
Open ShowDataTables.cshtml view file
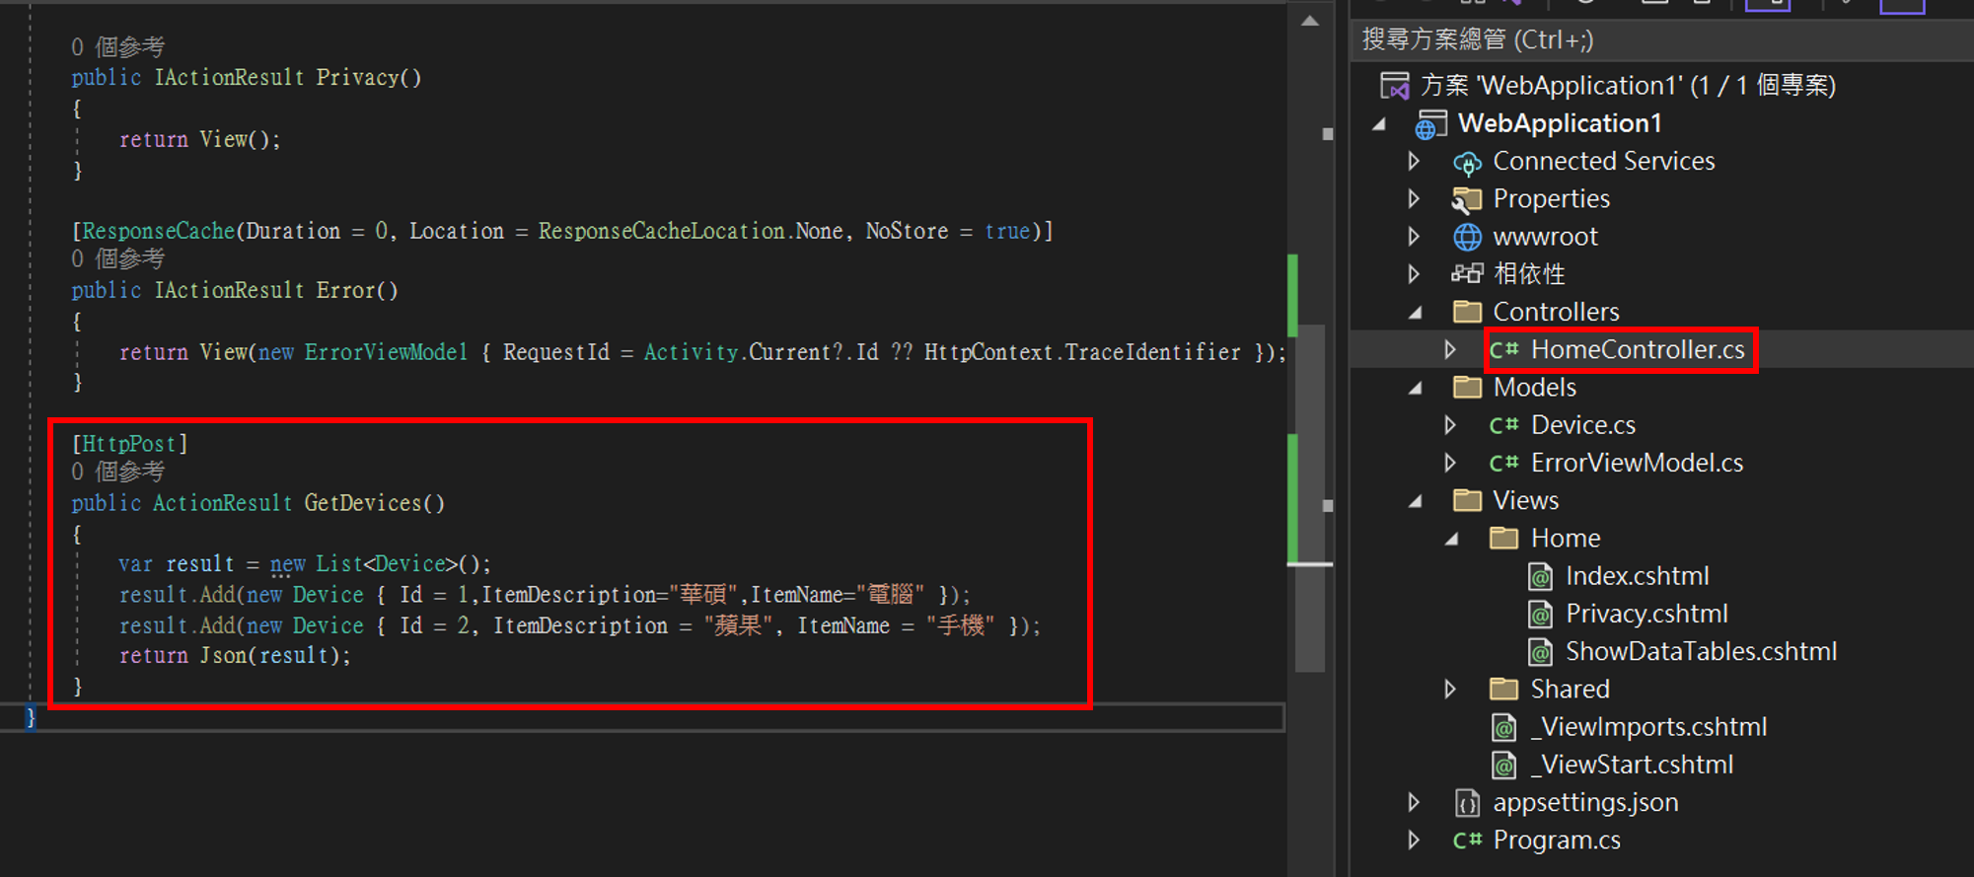click(1701, 651)
